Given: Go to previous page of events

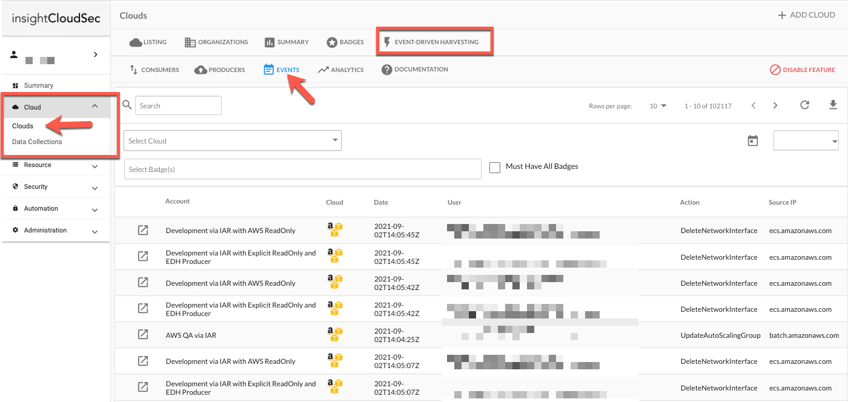Looking at the screenshot, I should click(754, 105).
